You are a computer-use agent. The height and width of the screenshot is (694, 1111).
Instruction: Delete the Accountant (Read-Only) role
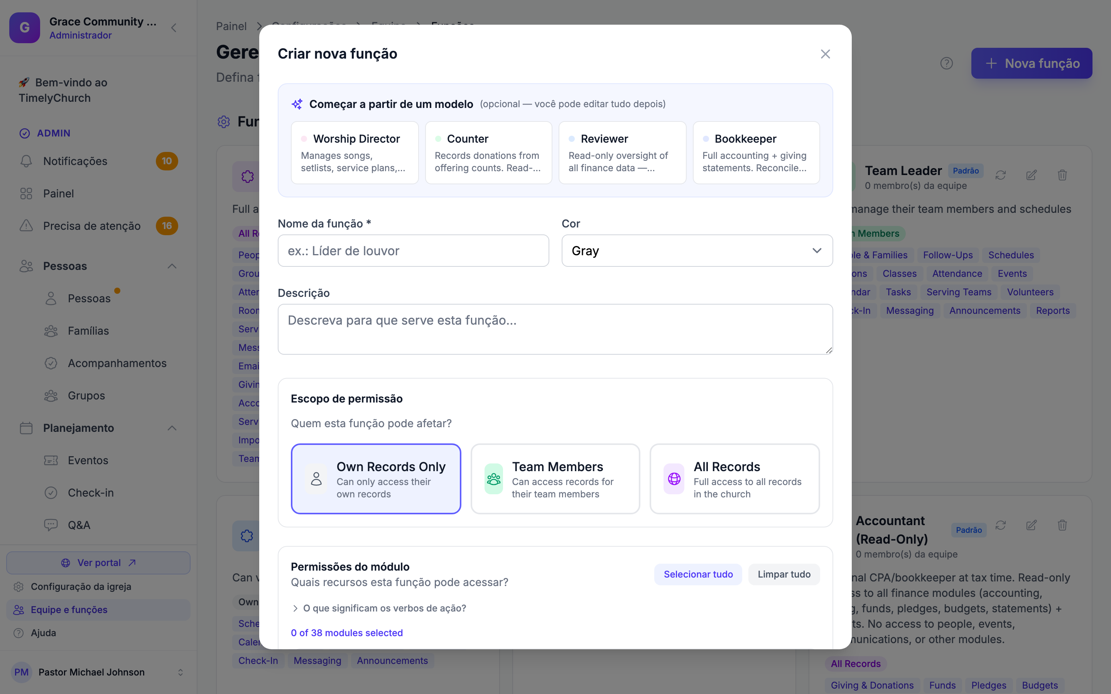point(1062,525)
